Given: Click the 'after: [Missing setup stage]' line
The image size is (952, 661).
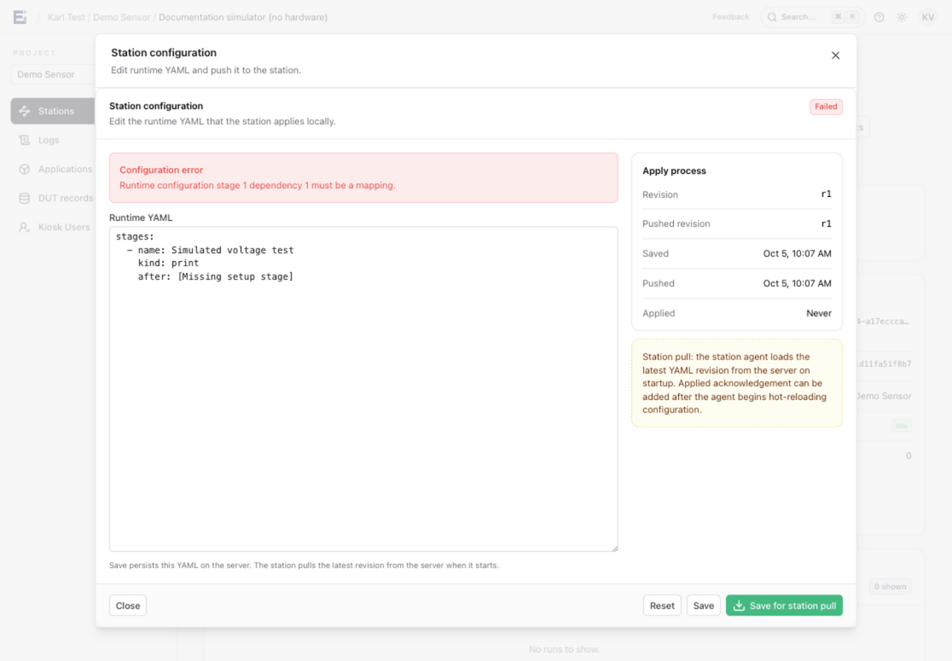Looking at the screenshot, I should pyautogui.click(x=216, y=277).
